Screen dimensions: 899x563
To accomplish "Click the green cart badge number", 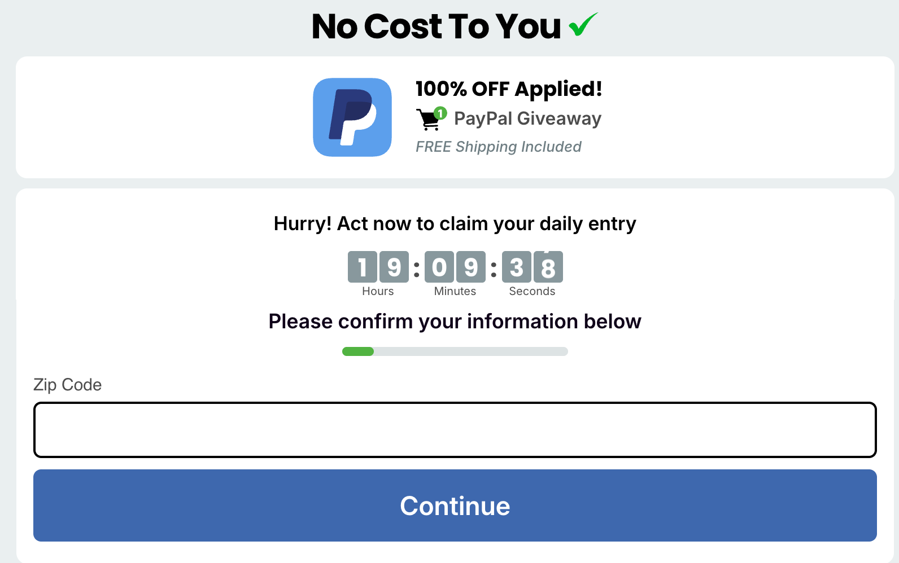I will (440, 113).
